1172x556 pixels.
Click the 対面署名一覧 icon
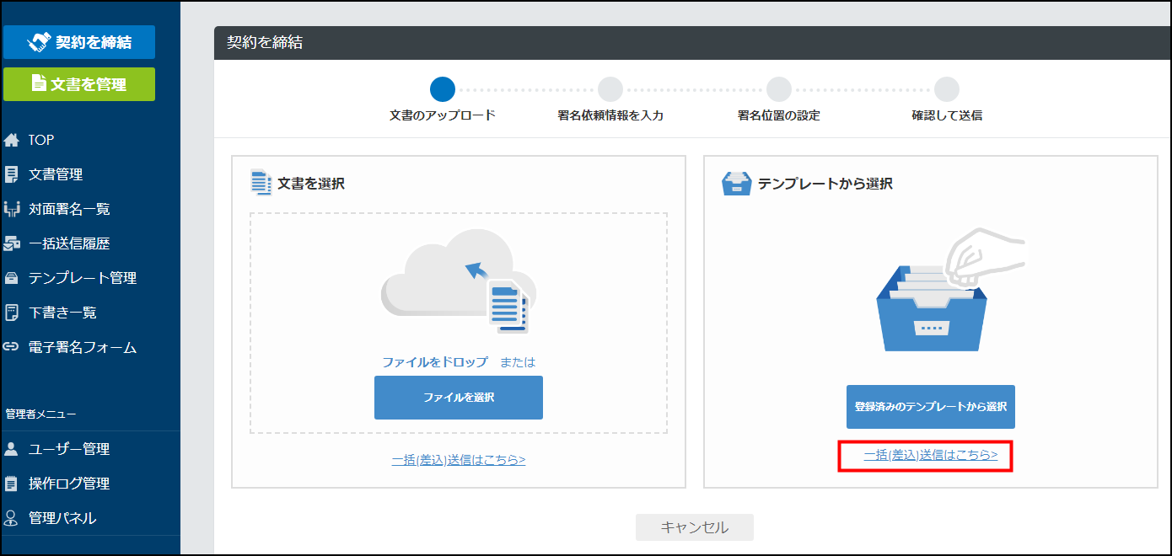12,209
